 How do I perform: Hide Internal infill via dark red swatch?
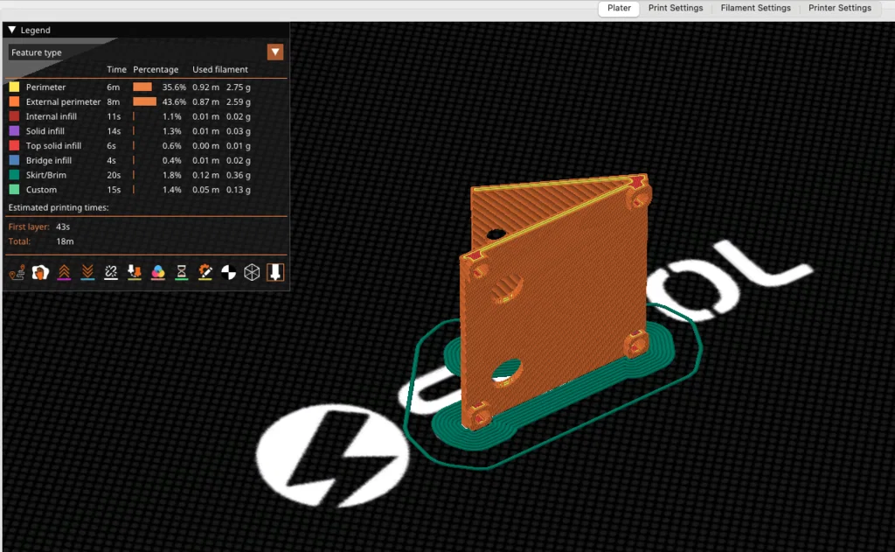coord(14,116)
